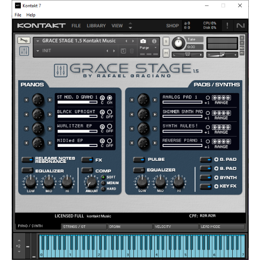This screenshot has width=260, height=260.
Task: Switch to STRINGS / GT tab
Action: pyautogui.click(x=84, y=227)
